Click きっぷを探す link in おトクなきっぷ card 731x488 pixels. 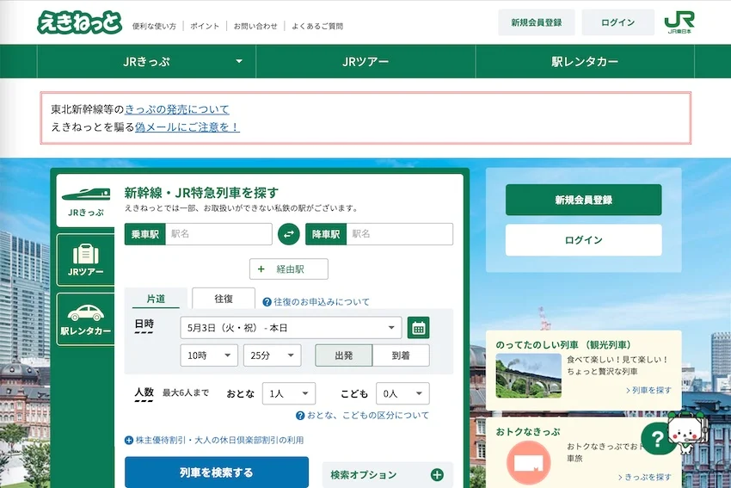tap(645, 477)
